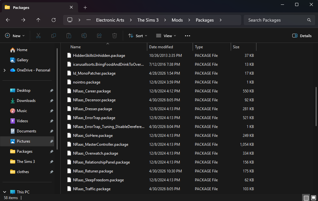Go up one folder level
Screen dimensions: 318x201
tap(38, 20)
